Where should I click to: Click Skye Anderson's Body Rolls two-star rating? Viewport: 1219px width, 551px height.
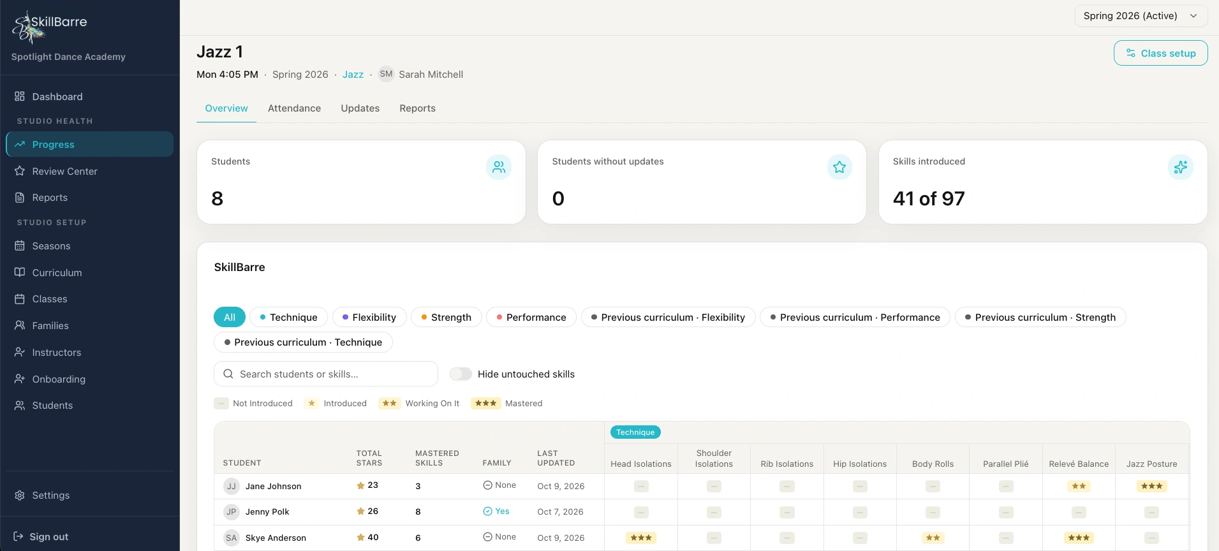pos(933,538)
